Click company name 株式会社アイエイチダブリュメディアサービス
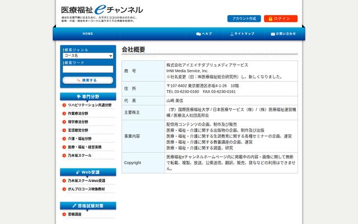This screenshot has height=224, width=358. click(207, 65)
